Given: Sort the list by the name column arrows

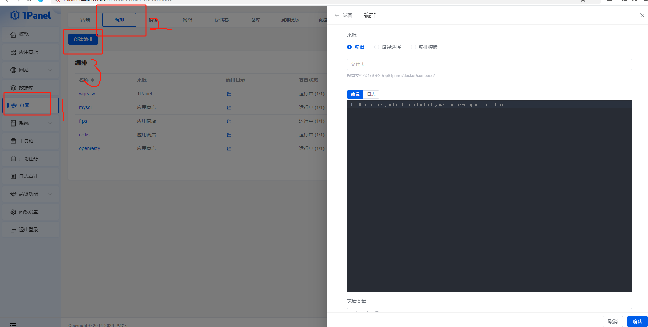Looking at the screenshot, I should click(x=93, y=80).
